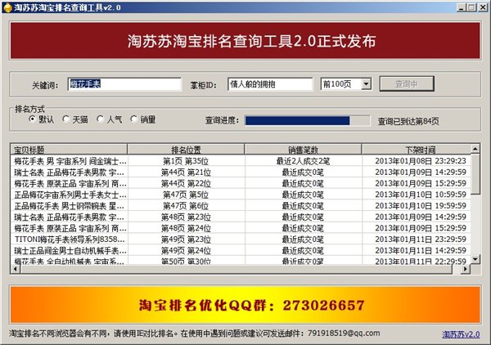Click the 查询进度 progress bar
This screenshot has width=491, height=345.
307,121
